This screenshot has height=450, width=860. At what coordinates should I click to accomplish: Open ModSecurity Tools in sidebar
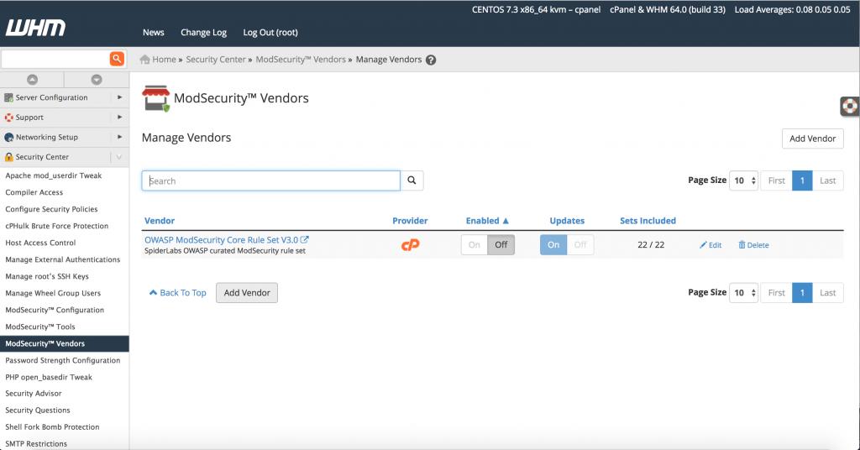(x=40, y=327)
